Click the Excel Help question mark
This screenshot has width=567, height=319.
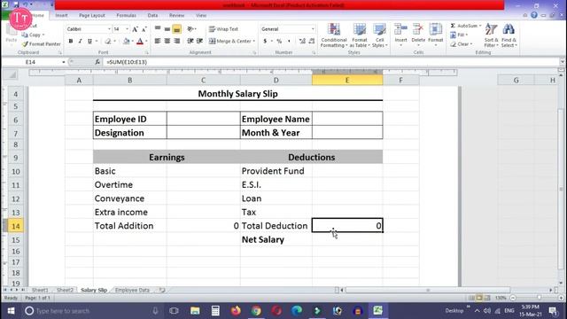(x=534, y=15)
